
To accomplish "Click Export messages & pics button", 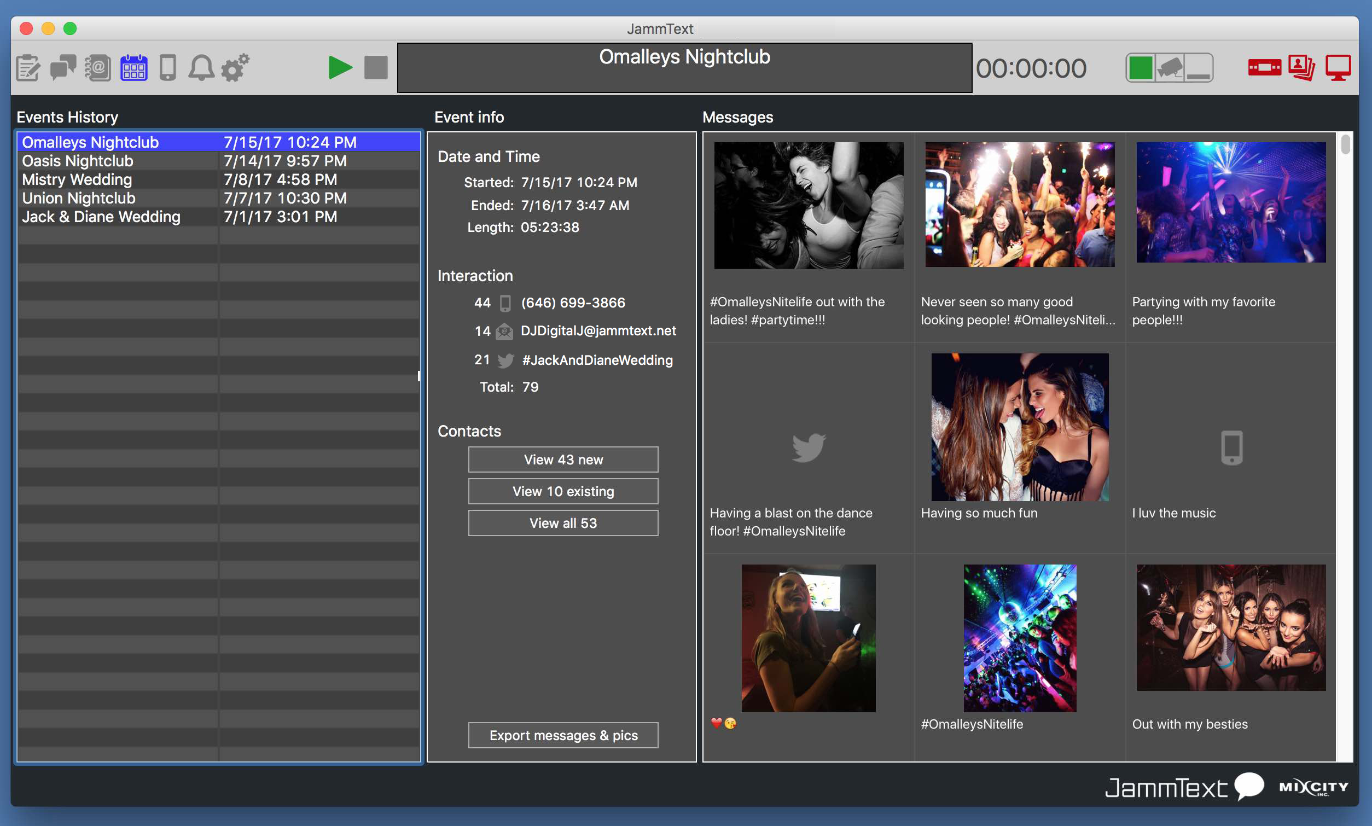I will click(x=563, y=735).
